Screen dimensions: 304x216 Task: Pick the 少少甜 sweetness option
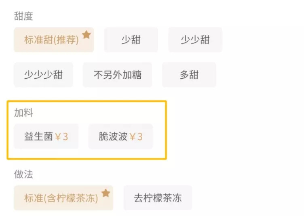tap(195, 40)
